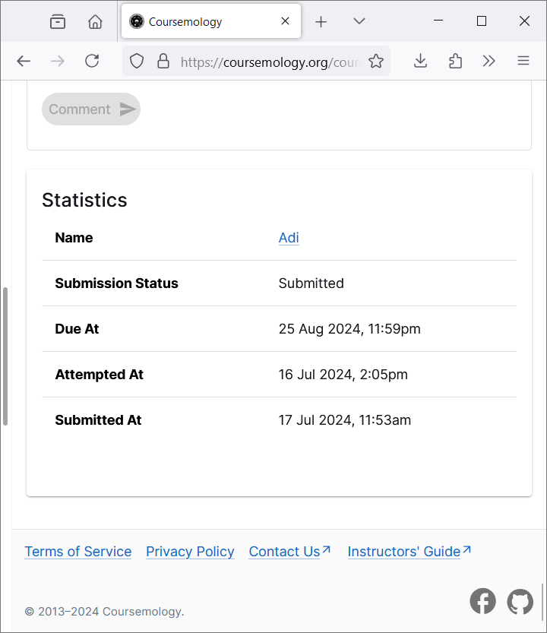Open a new tab with plus button
Viewport: 547px width, 633px height.
click(321, 21)
